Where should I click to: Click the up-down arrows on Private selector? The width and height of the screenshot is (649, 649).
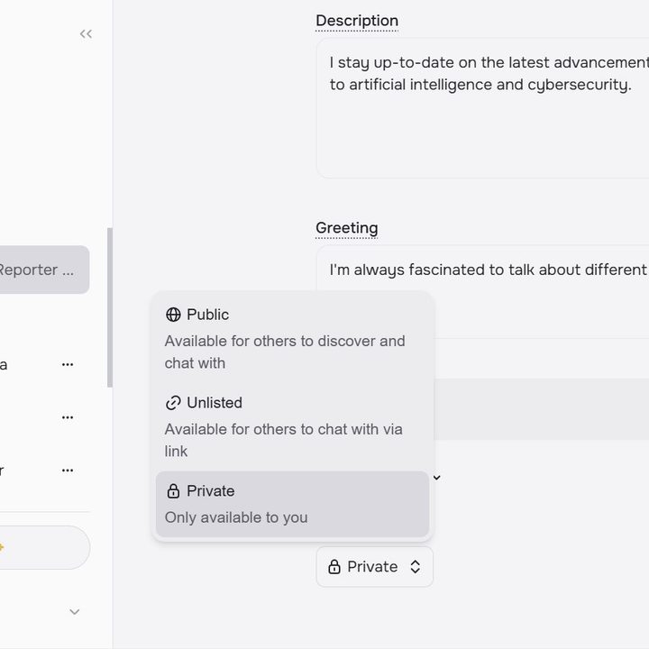tap(416, 567)
